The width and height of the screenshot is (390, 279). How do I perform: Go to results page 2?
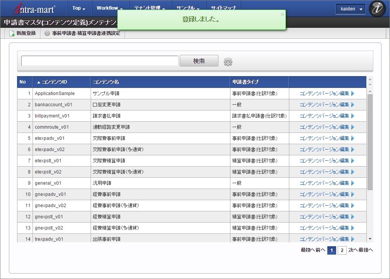click(342, 250)
